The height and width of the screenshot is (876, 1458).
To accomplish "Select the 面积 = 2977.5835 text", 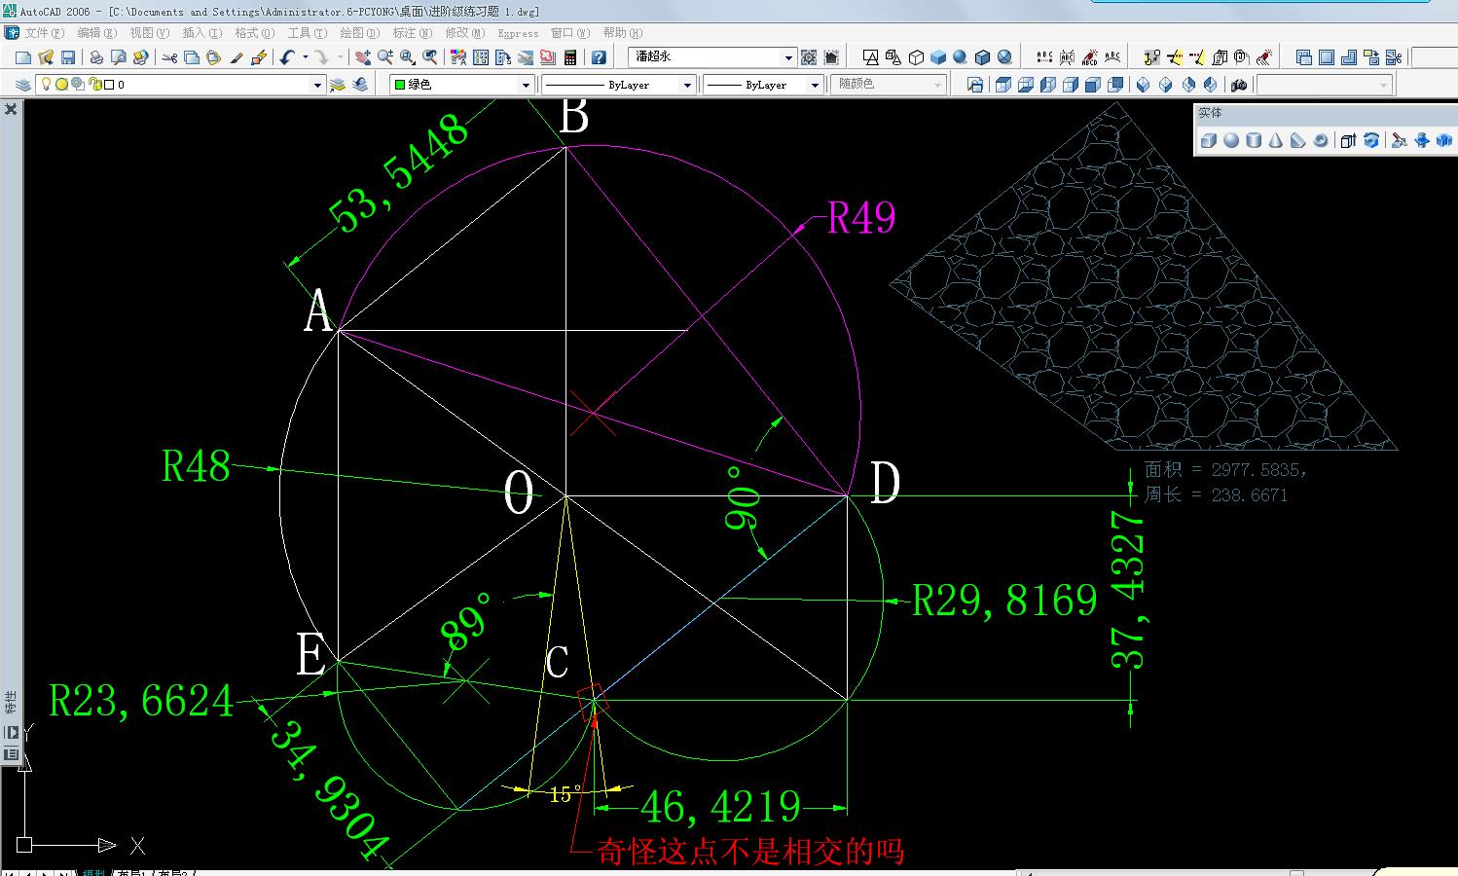I will click(x=1225, y=470).
